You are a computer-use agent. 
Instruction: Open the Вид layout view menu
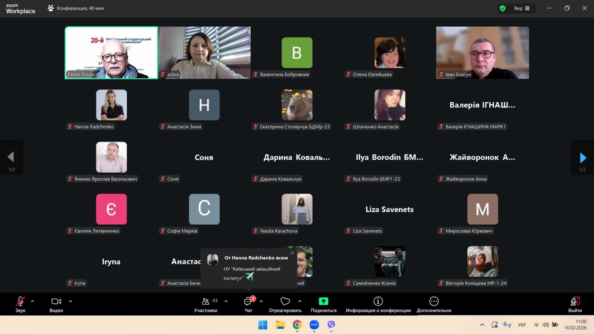pos(522,8)
